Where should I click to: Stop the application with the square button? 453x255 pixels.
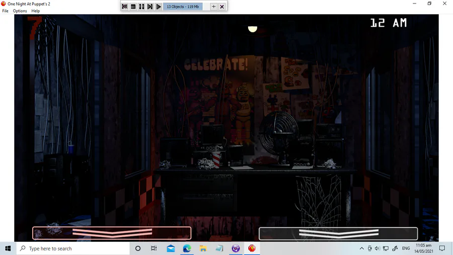pyautogui.click(x=133, y=7)
